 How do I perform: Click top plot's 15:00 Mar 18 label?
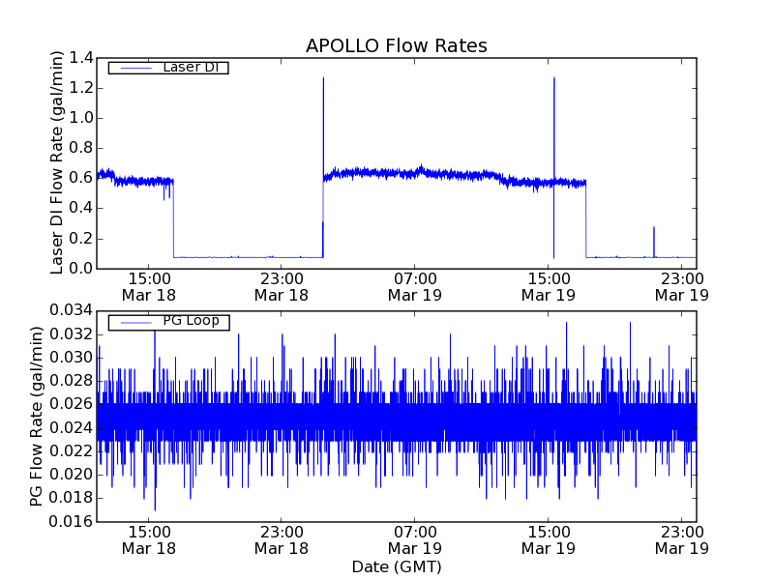pyautogui.click(x=149, y=287)
